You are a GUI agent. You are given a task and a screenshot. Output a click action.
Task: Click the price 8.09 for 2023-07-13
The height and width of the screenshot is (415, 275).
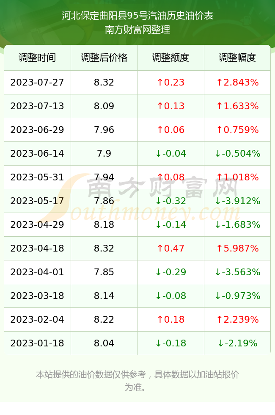[104, 106]
